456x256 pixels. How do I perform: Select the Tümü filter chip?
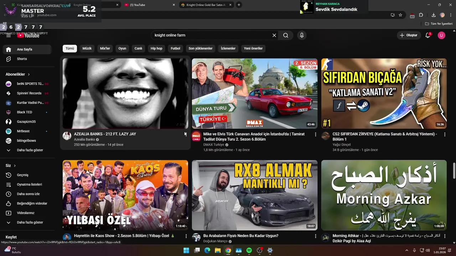pyautogui.click(x=70, y=48)
